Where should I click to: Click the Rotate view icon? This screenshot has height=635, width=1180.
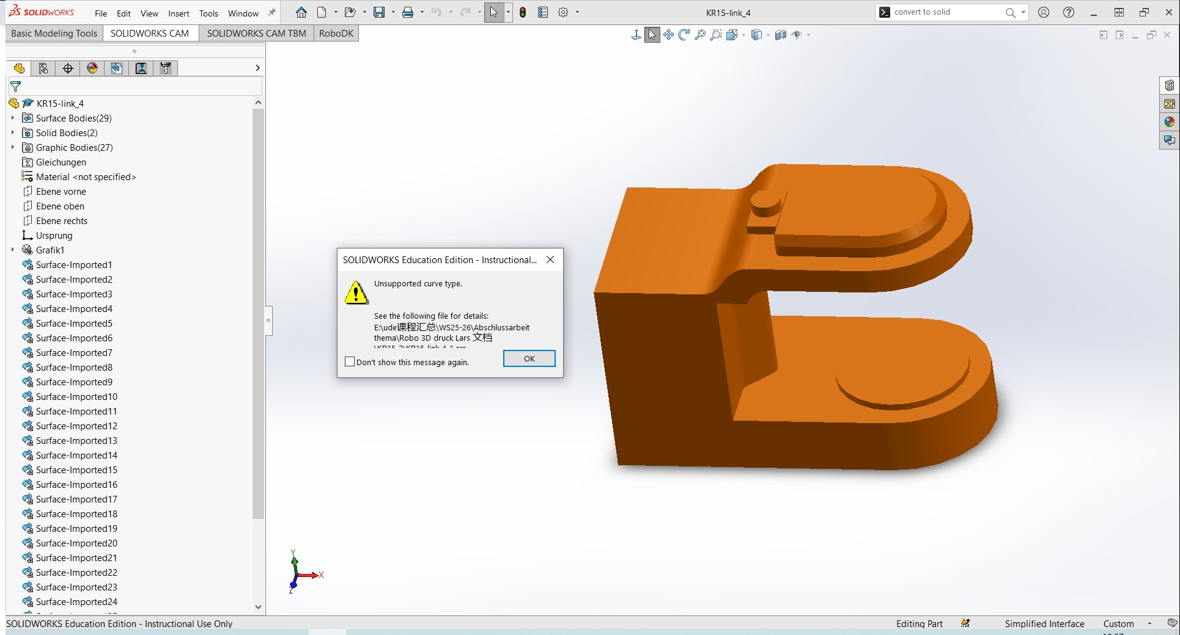[684, 35]
